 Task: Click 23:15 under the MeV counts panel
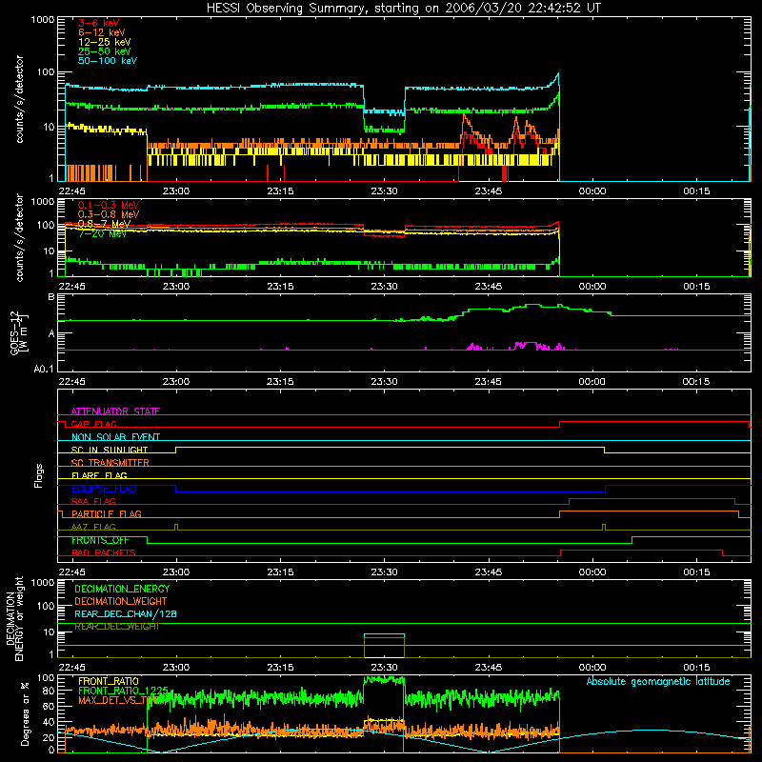pyautogui.click(x=280, y=287)
